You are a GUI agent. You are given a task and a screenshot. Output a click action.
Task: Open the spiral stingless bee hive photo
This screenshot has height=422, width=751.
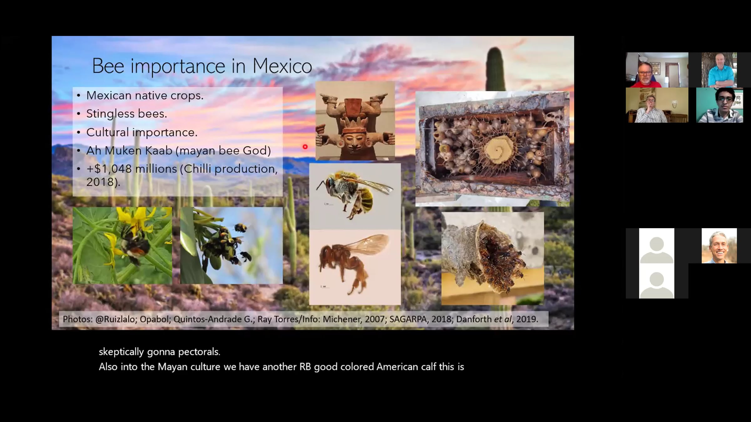click(492, 148)
